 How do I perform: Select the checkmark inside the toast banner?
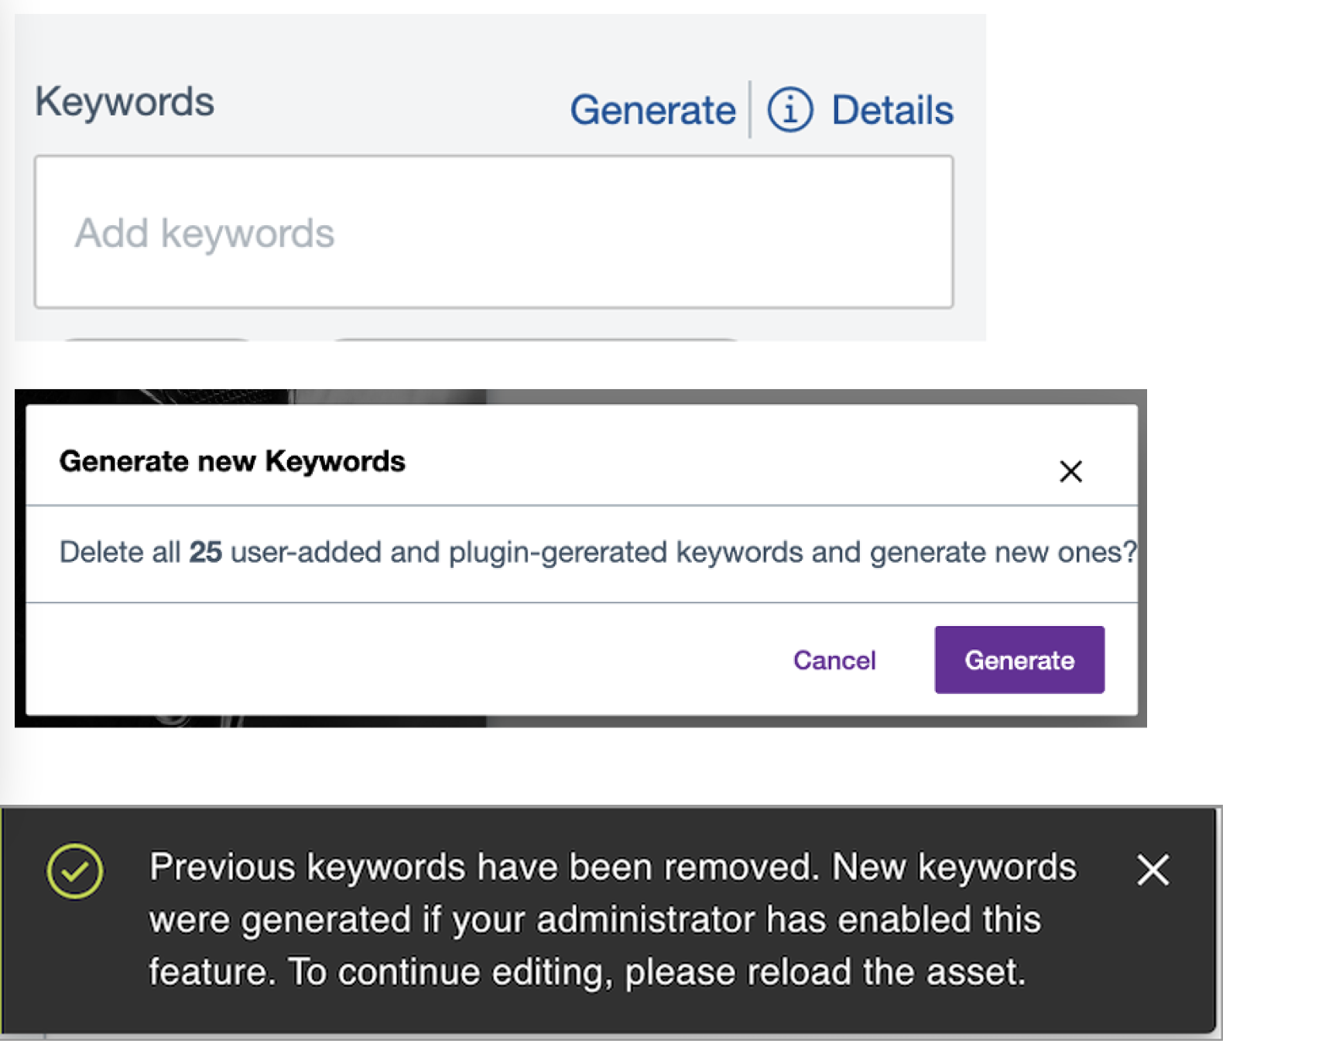[75, 871]
